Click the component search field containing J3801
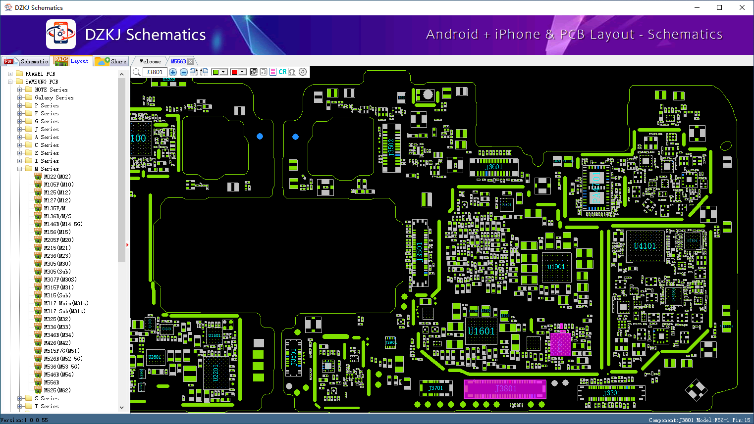This screenshot has height=424, width=754. click(x=155, y=72)
